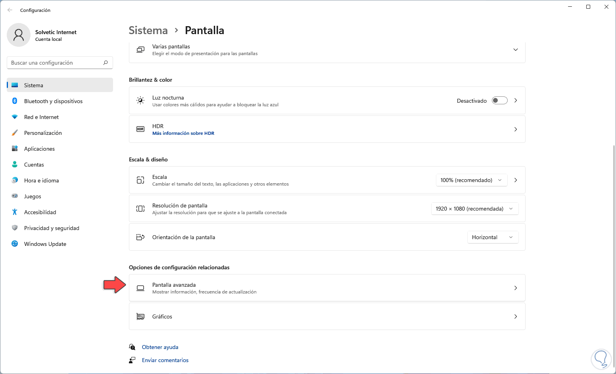Click the Enviar comentarios link
Screen dimensions: 616x374
pos(165,360)
